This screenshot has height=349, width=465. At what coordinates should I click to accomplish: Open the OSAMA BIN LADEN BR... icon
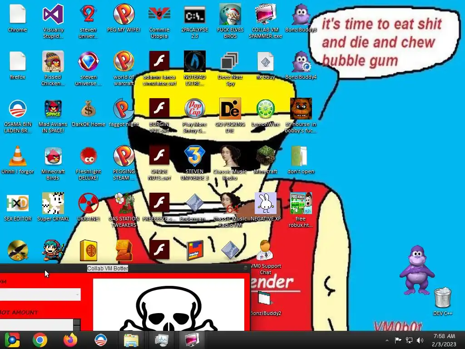18,116
